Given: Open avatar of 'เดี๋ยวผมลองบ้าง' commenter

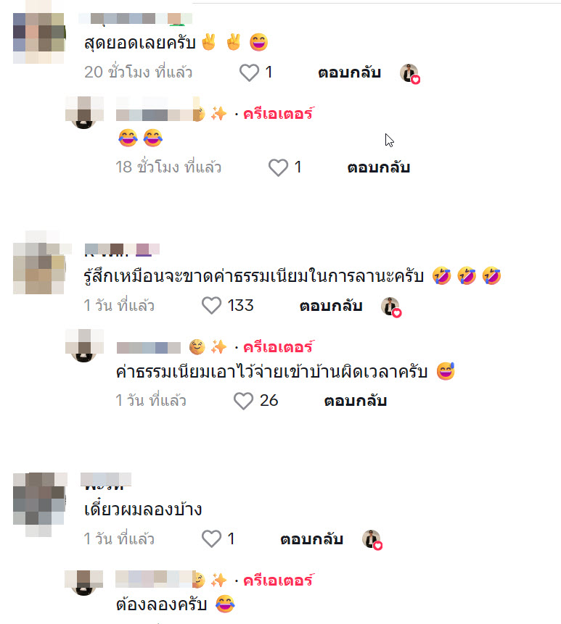Looking at the screenshot, I should (38, 504).
